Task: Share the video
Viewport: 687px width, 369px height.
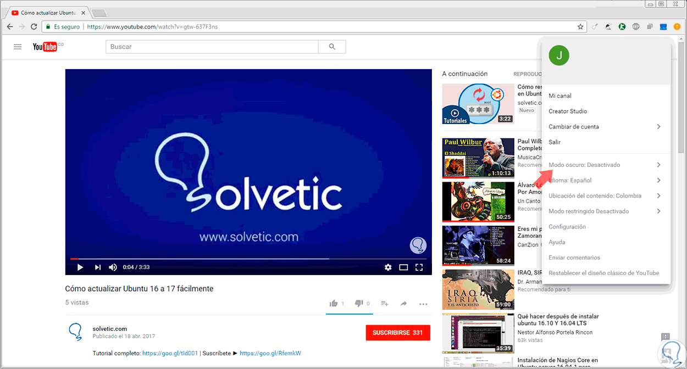Action: click(x=403, y=304)
